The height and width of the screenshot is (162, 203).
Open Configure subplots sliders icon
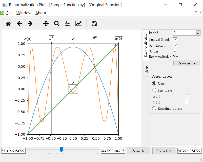coord(68,24)
